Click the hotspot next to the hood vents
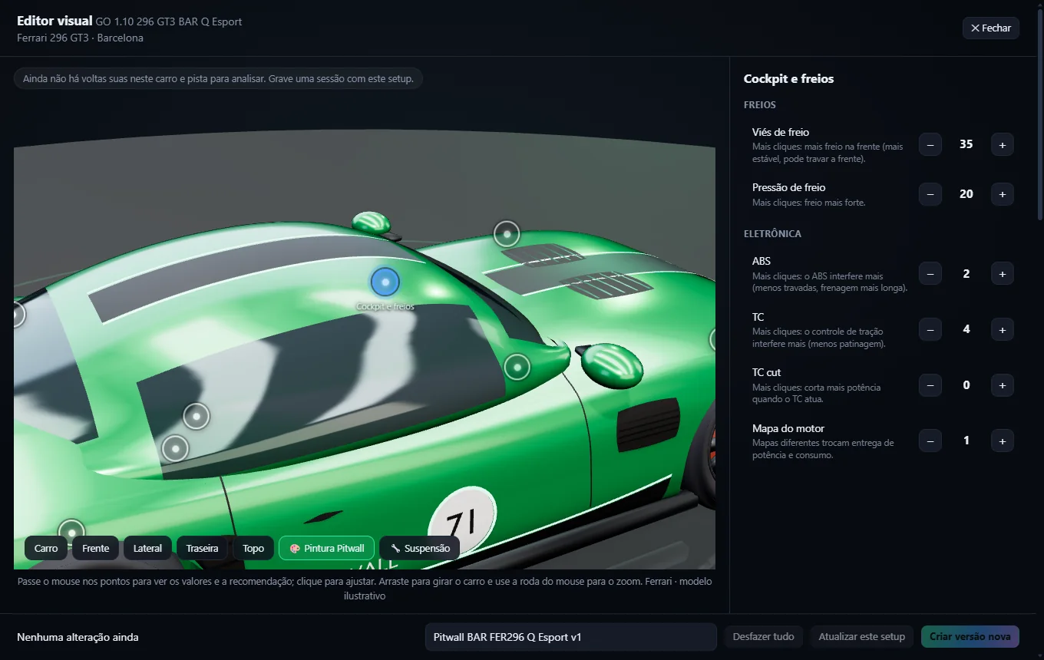1044x660 pixels. (x=507, y=233)
